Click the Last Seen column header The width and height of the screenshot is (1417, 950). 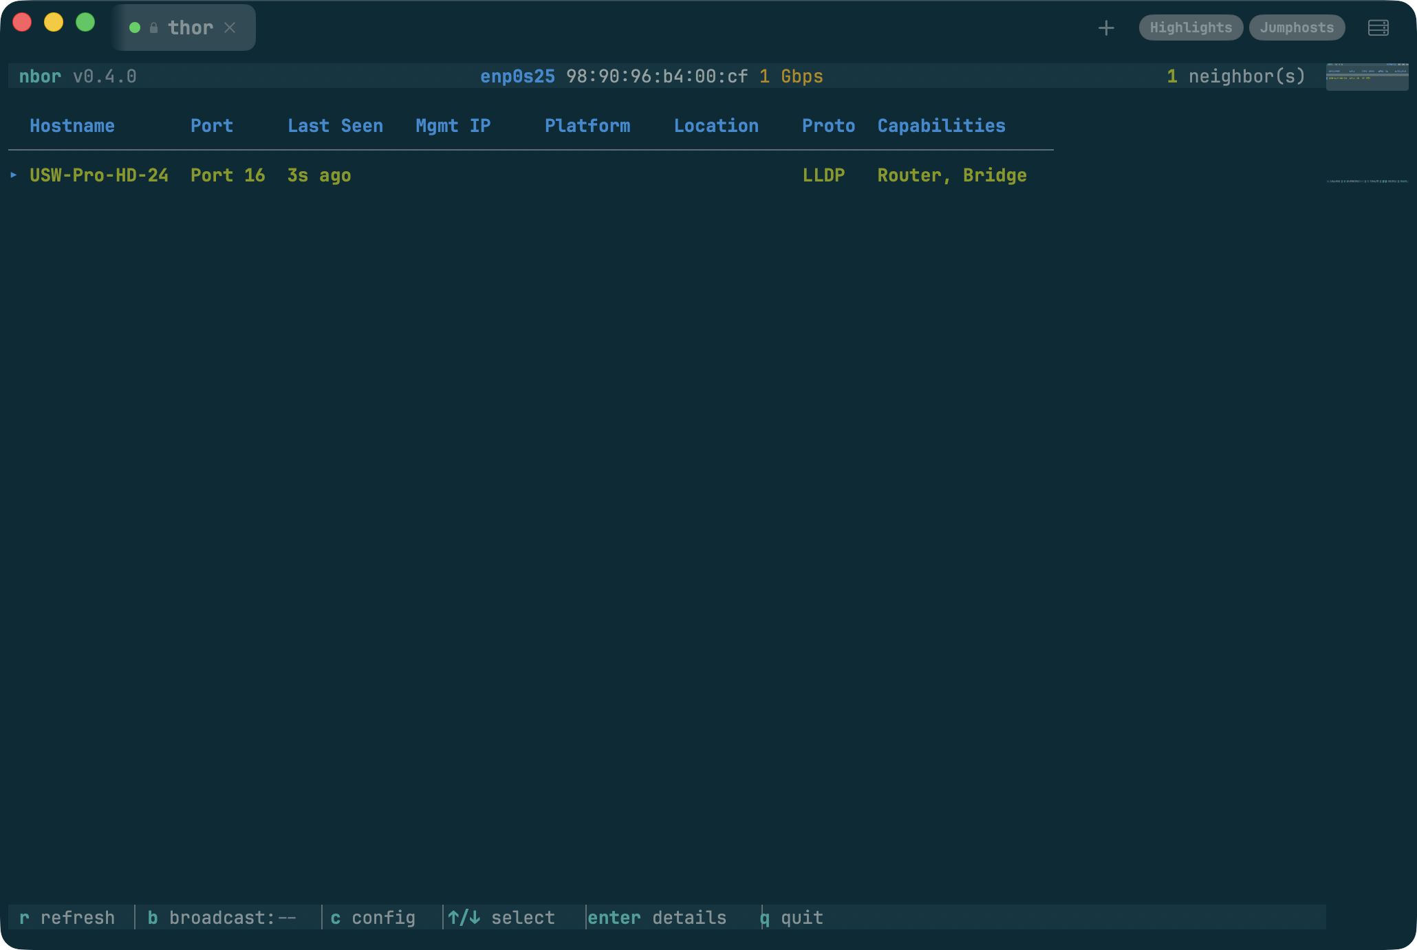click(335, 126)
